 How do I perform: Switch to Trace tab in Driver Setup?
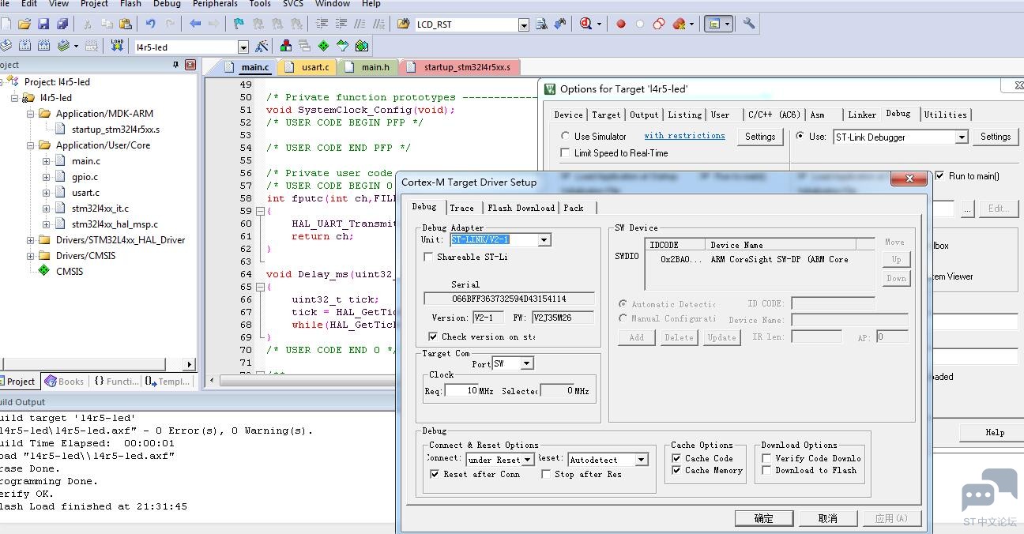point(462,208)
